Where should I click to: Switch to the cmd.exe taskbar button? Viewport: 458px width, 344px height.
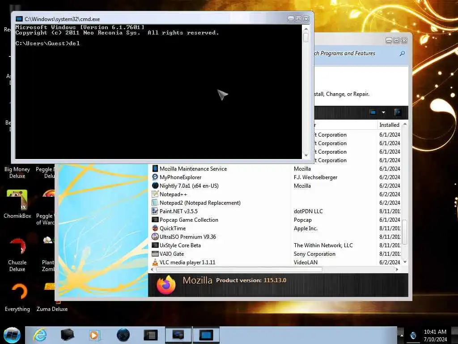[206, 335]
